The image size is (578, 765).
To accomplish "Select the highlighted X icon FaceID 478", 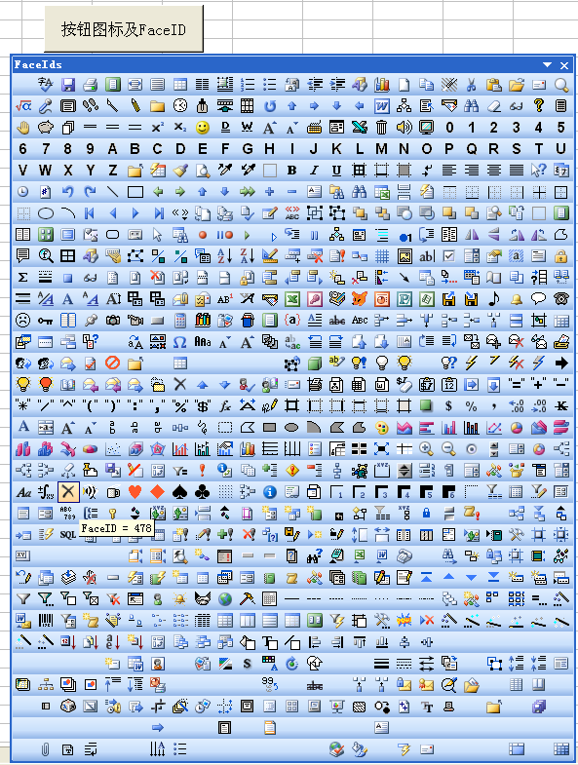I will (68, 492).
